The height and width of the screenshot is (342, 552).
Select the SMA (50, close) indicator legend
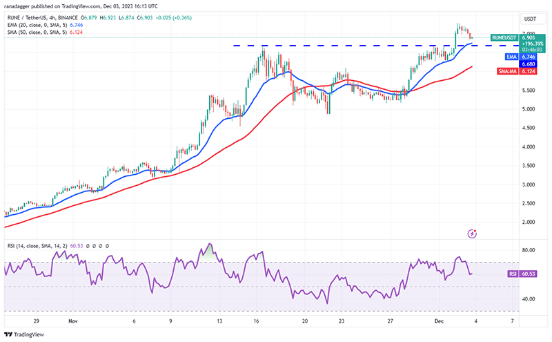point(45,32)
